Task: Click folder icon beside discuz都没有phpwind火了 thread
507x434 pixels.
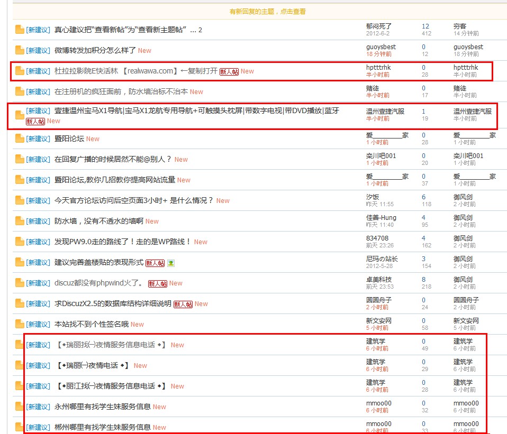Action: tap(20, 283)
